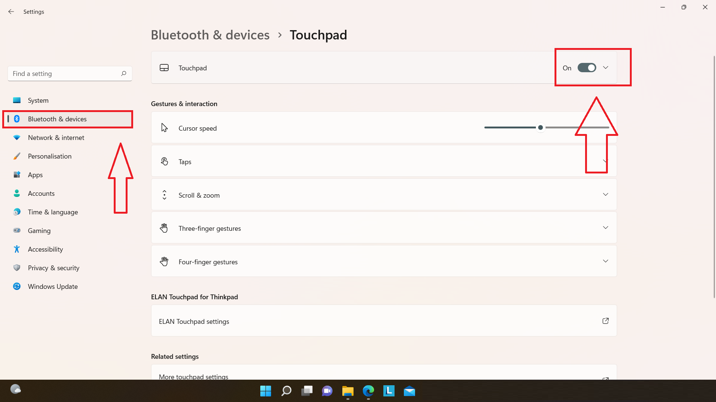
Task: Expand the Scroll & zoom section
Action: coord(605,195)
